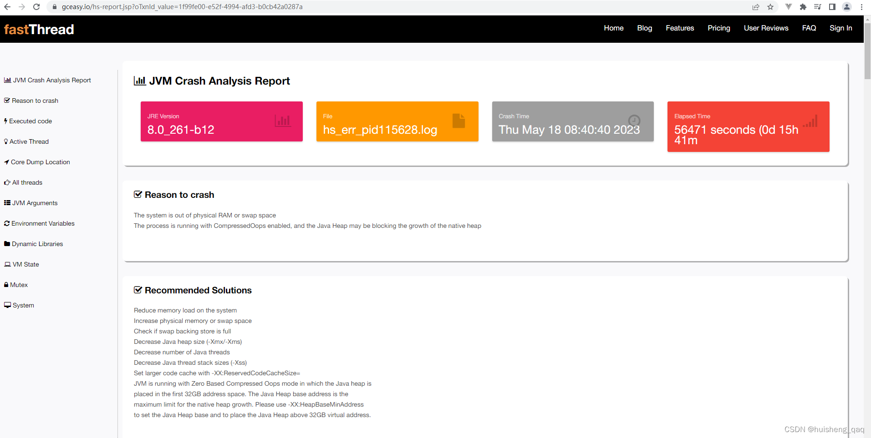Jump to Mutex section in sidebar
The image size is (871, 438).
point(16,285)
